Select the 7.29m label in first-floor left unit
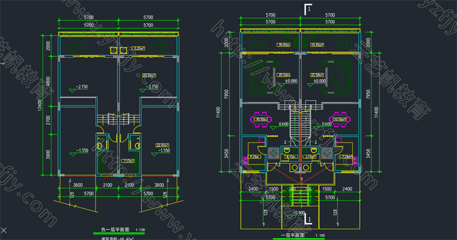The image size is (457, 240). 254,157
